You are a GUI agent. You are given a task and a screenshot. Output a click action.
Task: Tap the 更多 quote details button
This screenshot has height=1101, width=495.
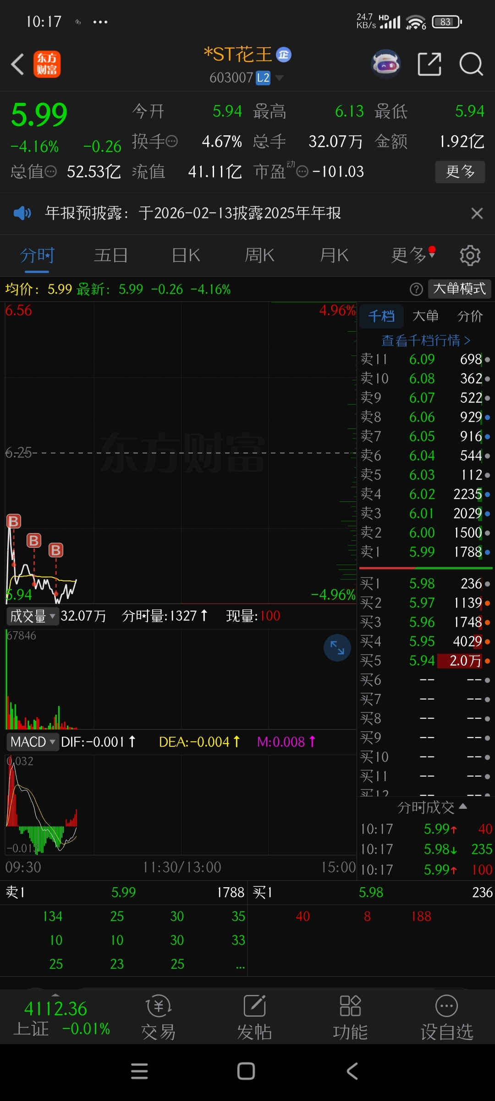click(x=460, y=172)
